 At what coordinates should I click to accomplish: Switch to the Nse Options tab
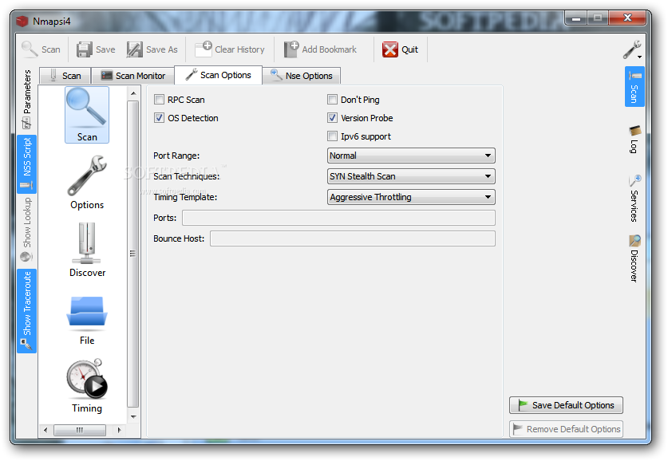pyautogui.click(x=301, y=76)
